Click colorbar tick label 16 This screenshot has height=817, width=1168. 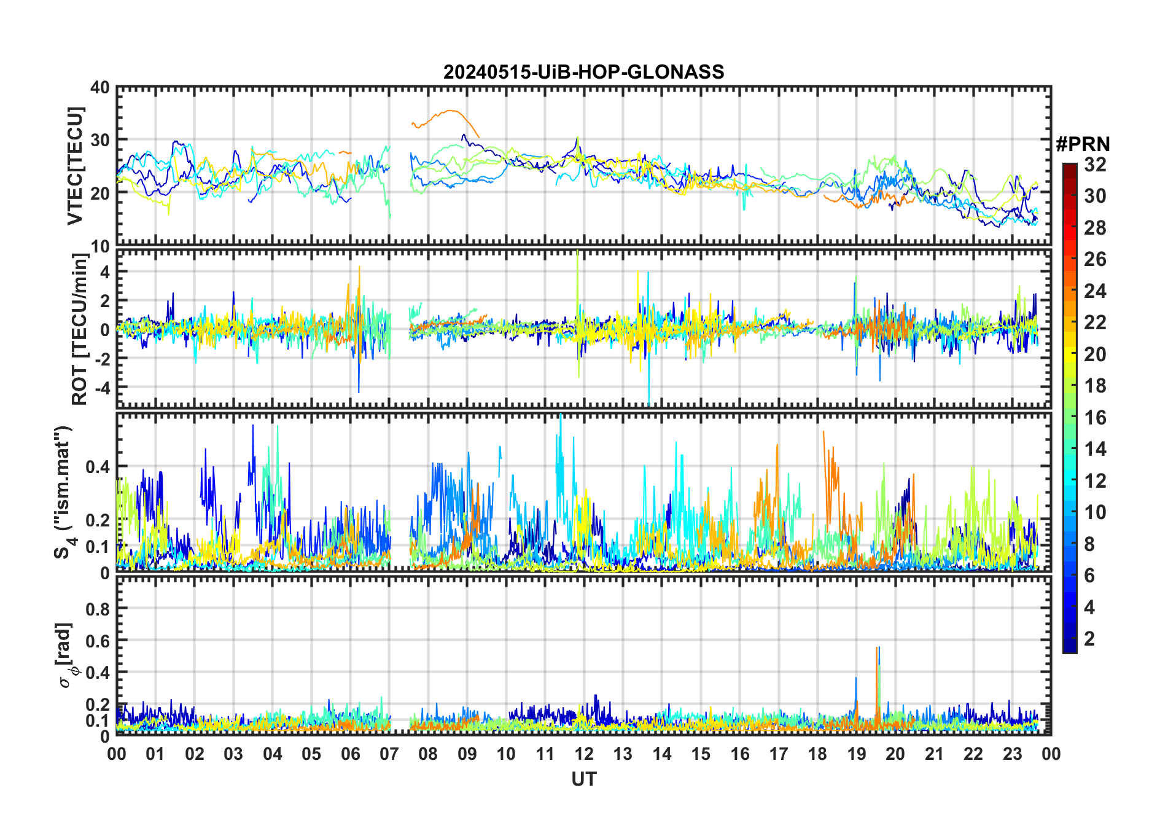point(1095,417)
